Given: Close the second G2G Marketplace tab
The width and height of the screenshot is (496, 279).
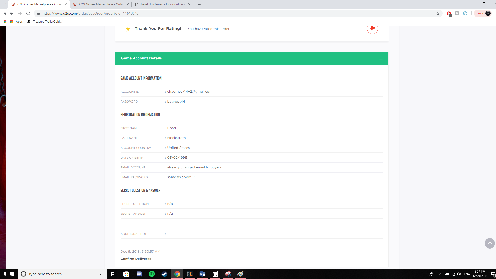Looking at the screenshot, I should pos(128,4).
